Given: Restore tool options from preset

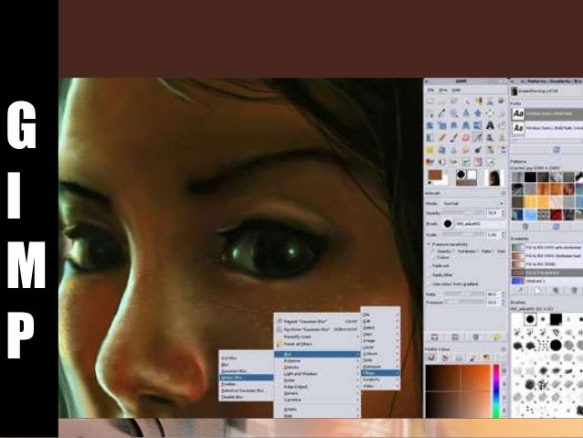Looking at the screenshot, I should click(x=455, y=337).
